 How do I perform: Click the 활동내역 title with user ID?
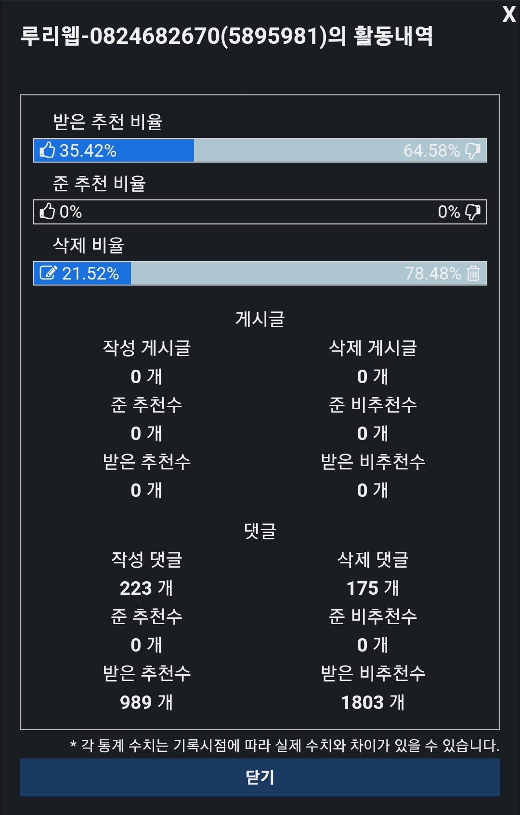click(226, 36)
